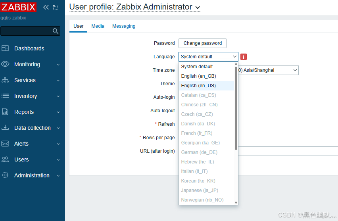Click the gqbs-zabbix server name text
The image size is (338, 221).
13,18
